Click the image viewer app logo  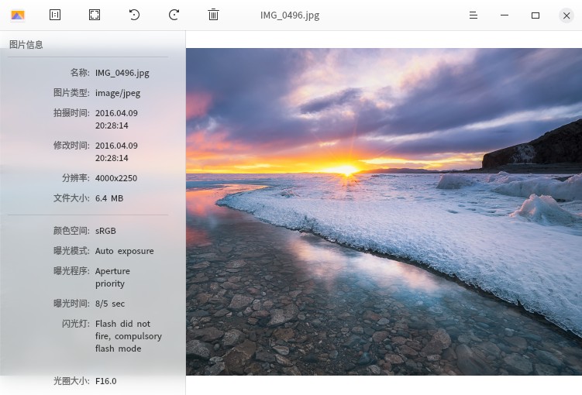pos(17,15)
